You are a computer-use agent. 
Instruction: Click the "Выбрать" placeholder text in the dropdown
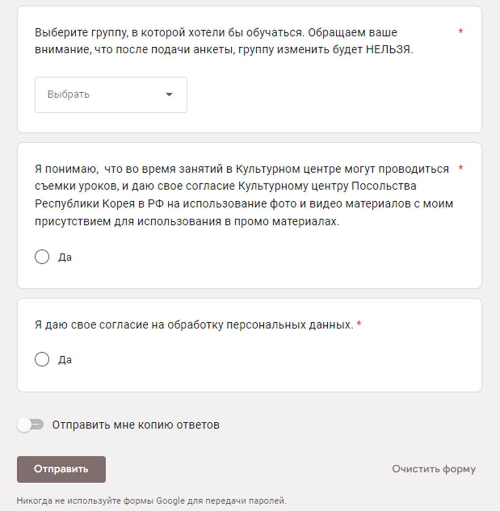point(68,94)
